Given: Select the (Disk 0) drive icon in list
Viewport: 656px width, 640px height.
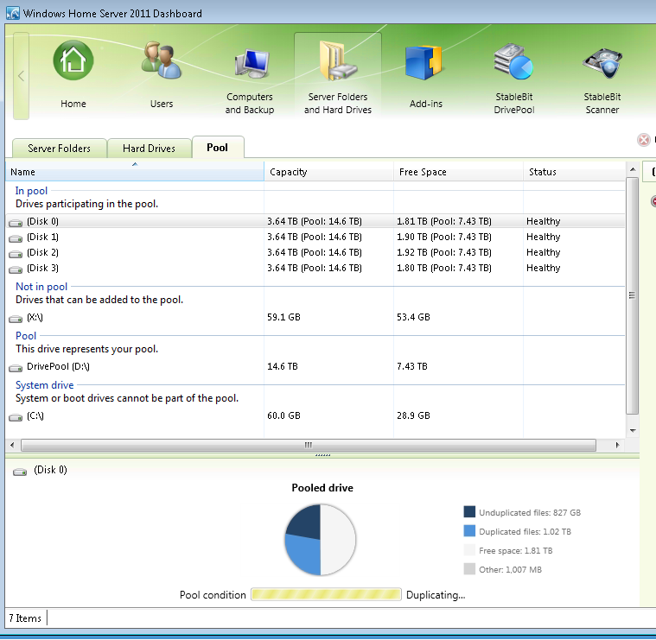Looking at the screenshot, I should pyautogui.click(x=16, y=223).
